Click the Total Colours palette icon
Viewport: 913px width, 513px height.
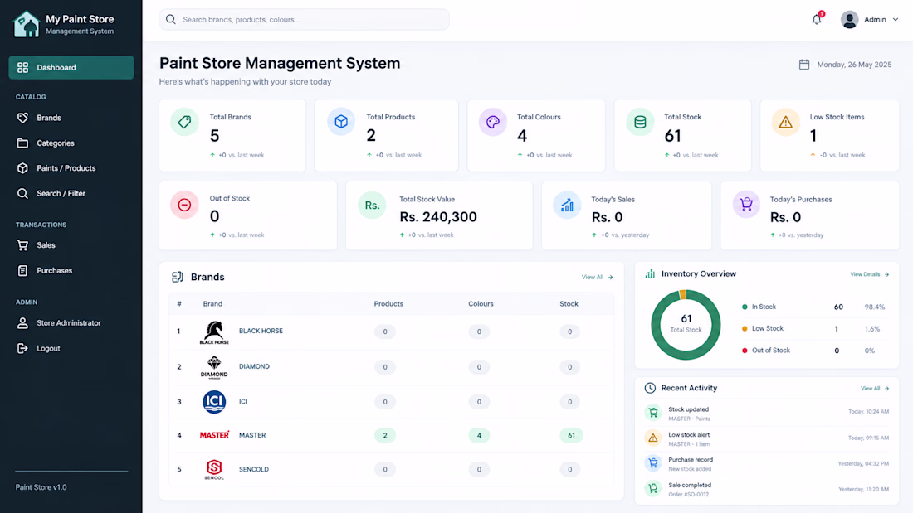(x=492, y=122)
